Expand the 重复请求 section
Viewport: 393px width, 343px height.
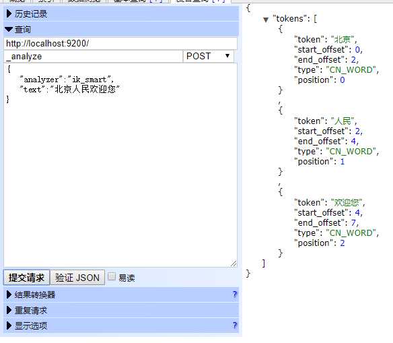pos(121,311)
